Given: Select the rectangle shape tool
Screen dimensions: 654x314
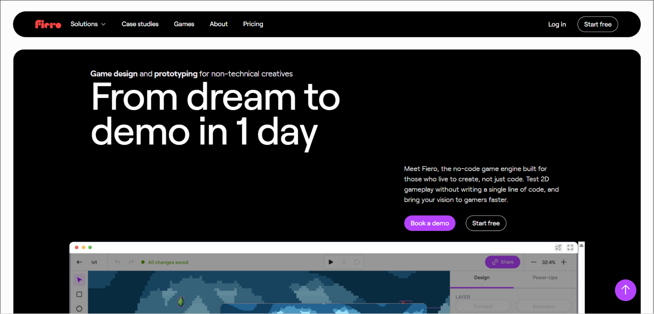Looking at the screenshot, I should (x=79, y=294).
